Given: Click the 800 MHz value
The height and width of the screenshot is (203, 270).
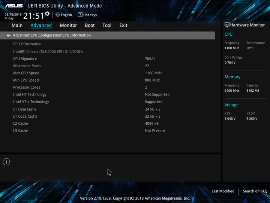Looking at the screenshot, I should click(152, 80).
